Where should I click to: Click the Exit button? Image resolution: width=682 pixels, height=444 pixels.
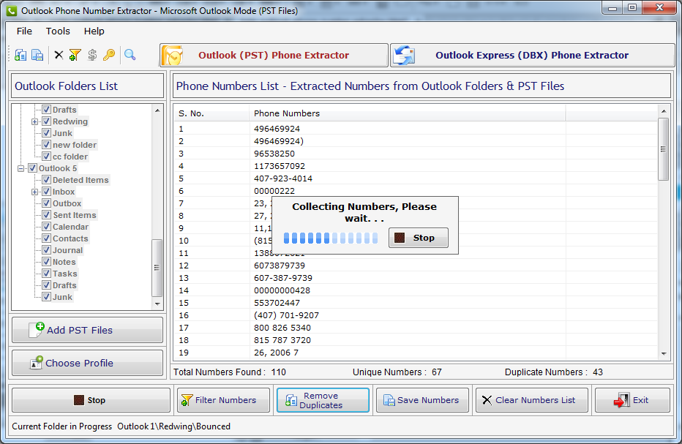pos(632,400)
